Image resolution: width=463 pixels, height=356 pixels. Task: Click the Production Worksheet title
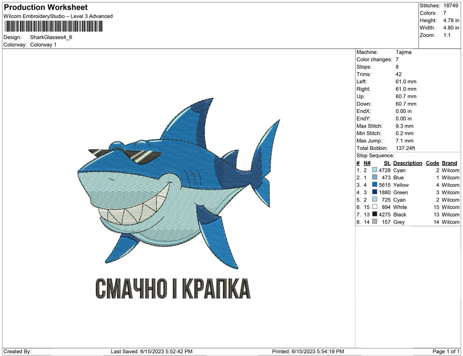[46, 7]
